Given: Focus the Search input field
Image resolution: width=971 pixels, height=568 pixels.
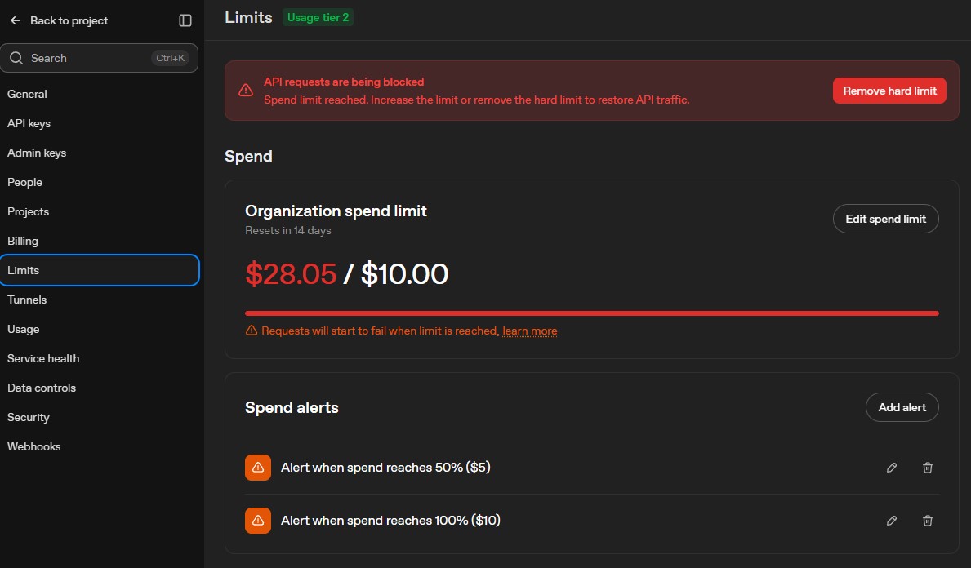Looking at the screenshot, I should click(x=99, y=58).
